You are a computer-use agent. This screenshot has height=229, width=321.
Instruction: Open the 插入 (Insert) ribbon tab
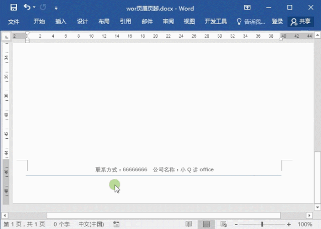click(61, 22)
